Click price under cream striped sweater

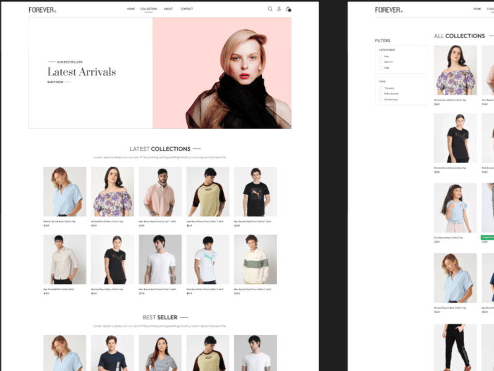[x=237, y=293]
